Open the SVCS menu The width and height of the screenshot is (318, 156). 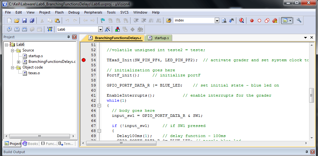coord(124,12)
